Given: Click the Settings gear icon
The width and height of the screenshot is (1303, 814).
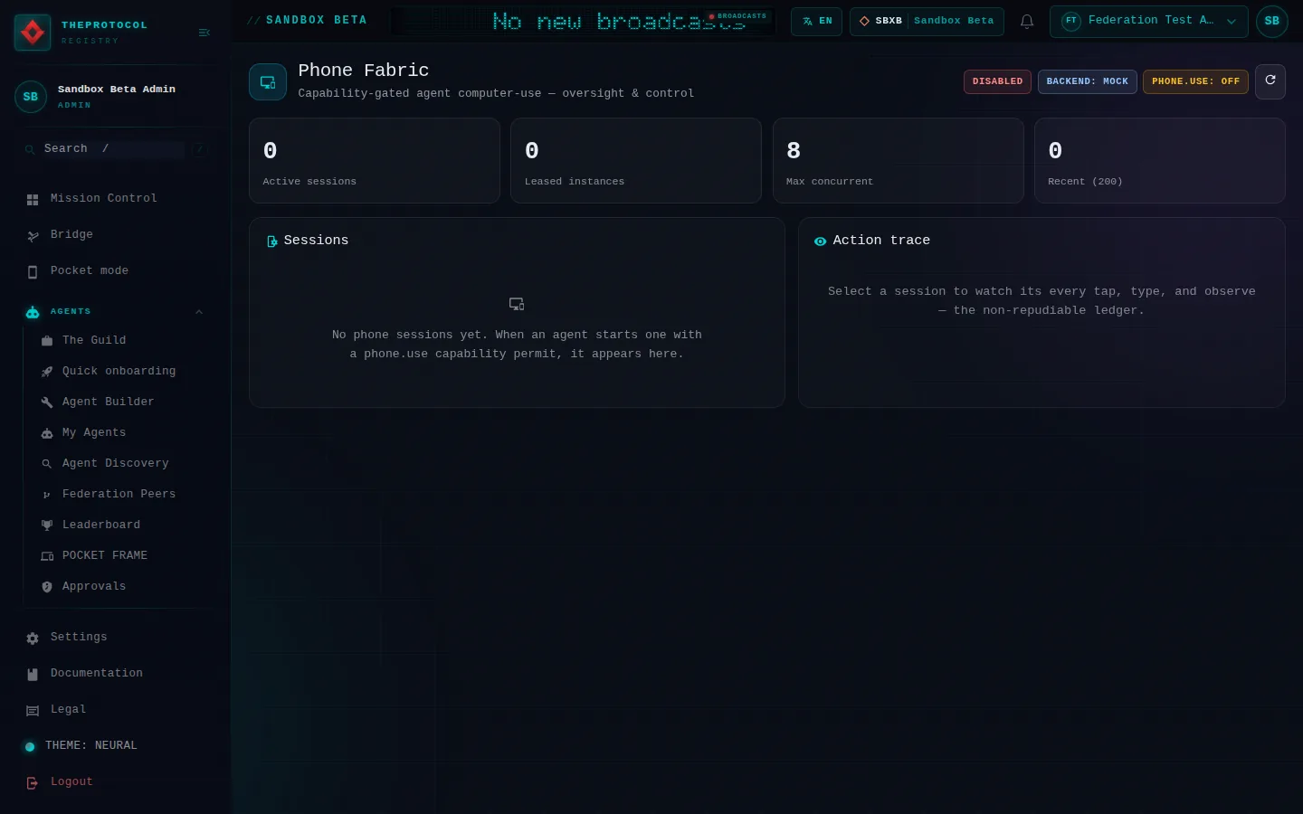Looking at the screenshot, I should pos(33,638).
